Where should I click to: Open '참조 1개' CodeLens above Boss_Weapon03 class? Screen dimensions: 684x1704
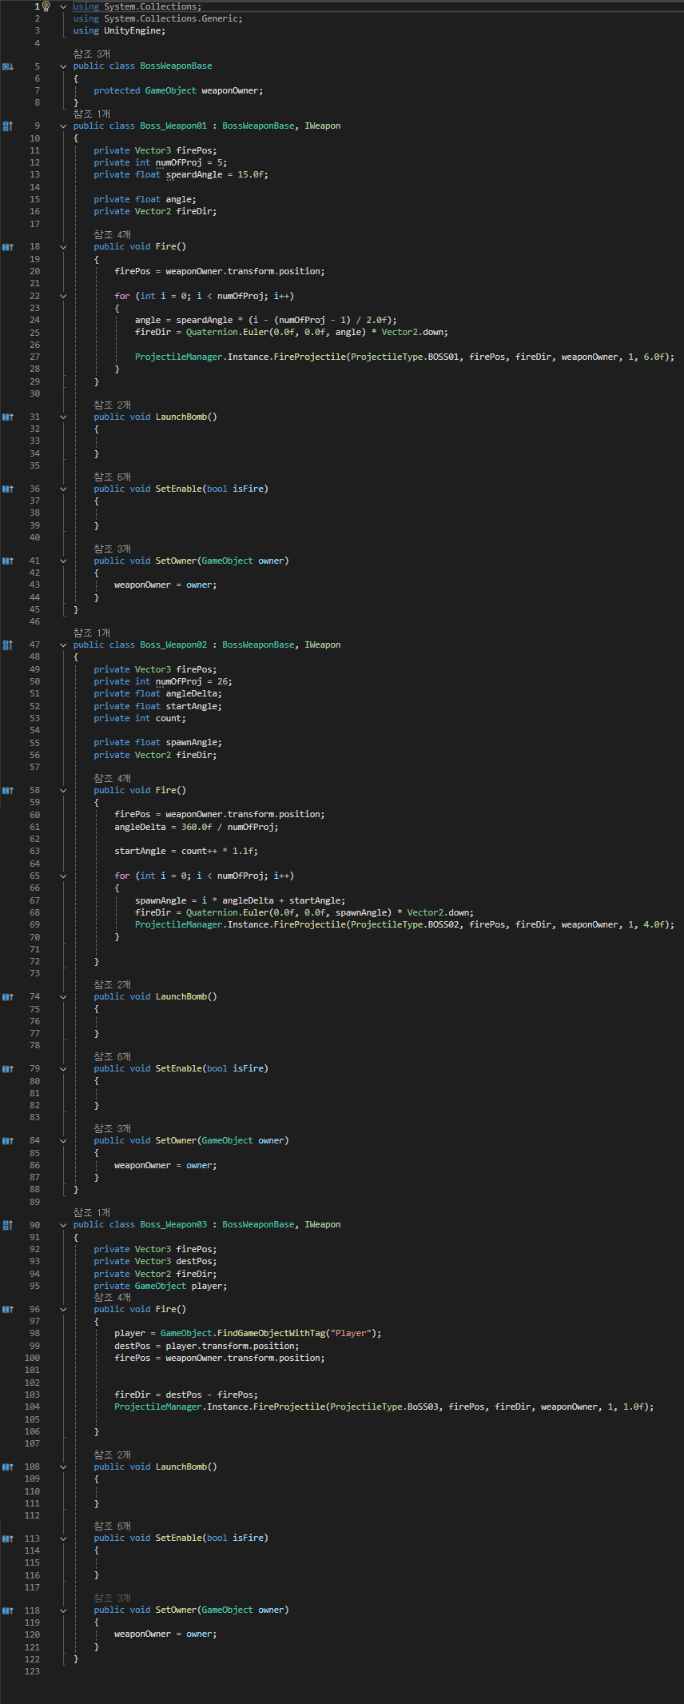tap(91, 1213)
